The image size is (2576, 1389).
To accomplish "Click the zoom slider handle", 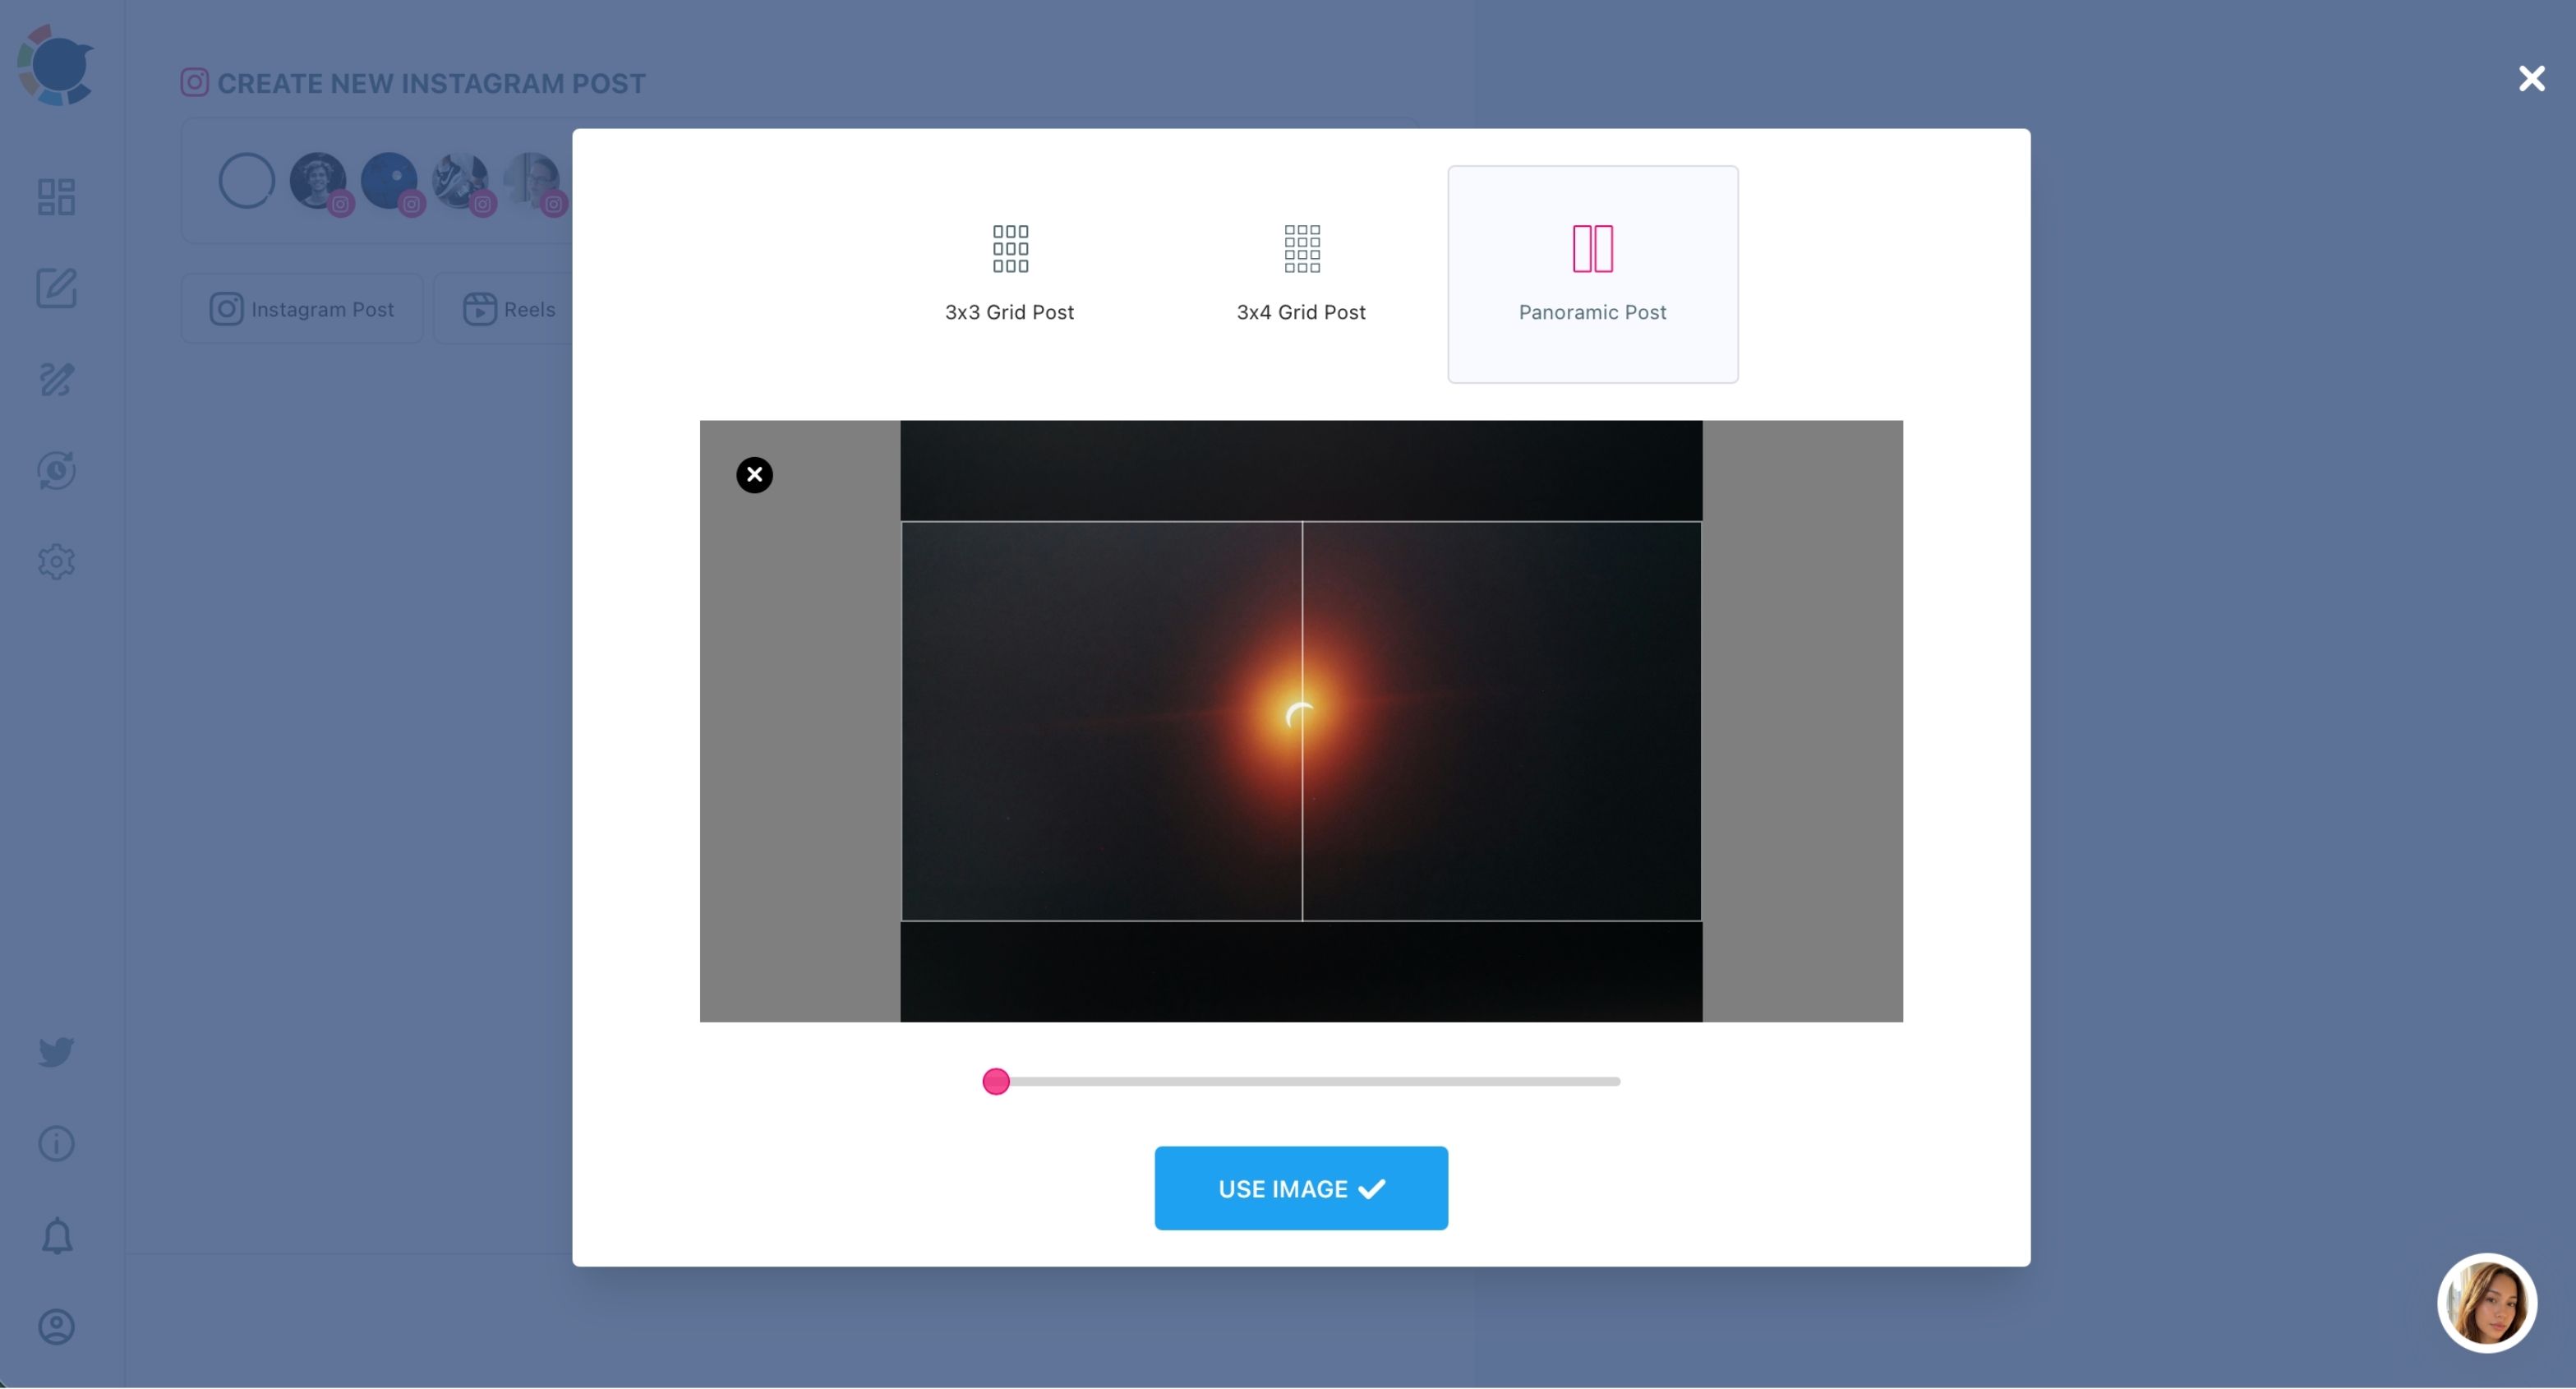I will click(996, 1081).
